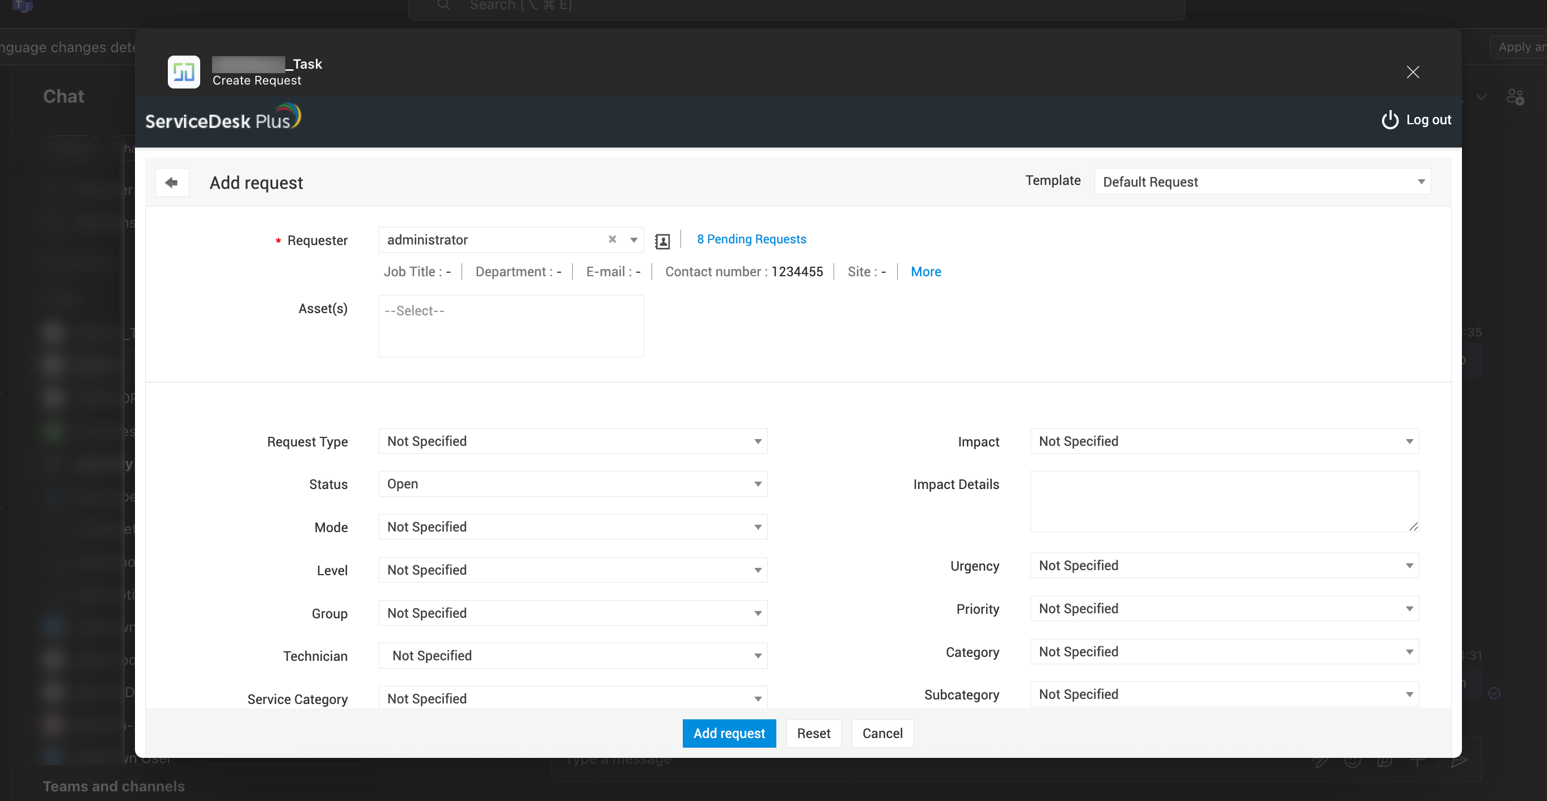Open the 8 Pending Requests link
Image resolution: width=1547 pixels, height=801 pixels.
click(x=751, y=239)
